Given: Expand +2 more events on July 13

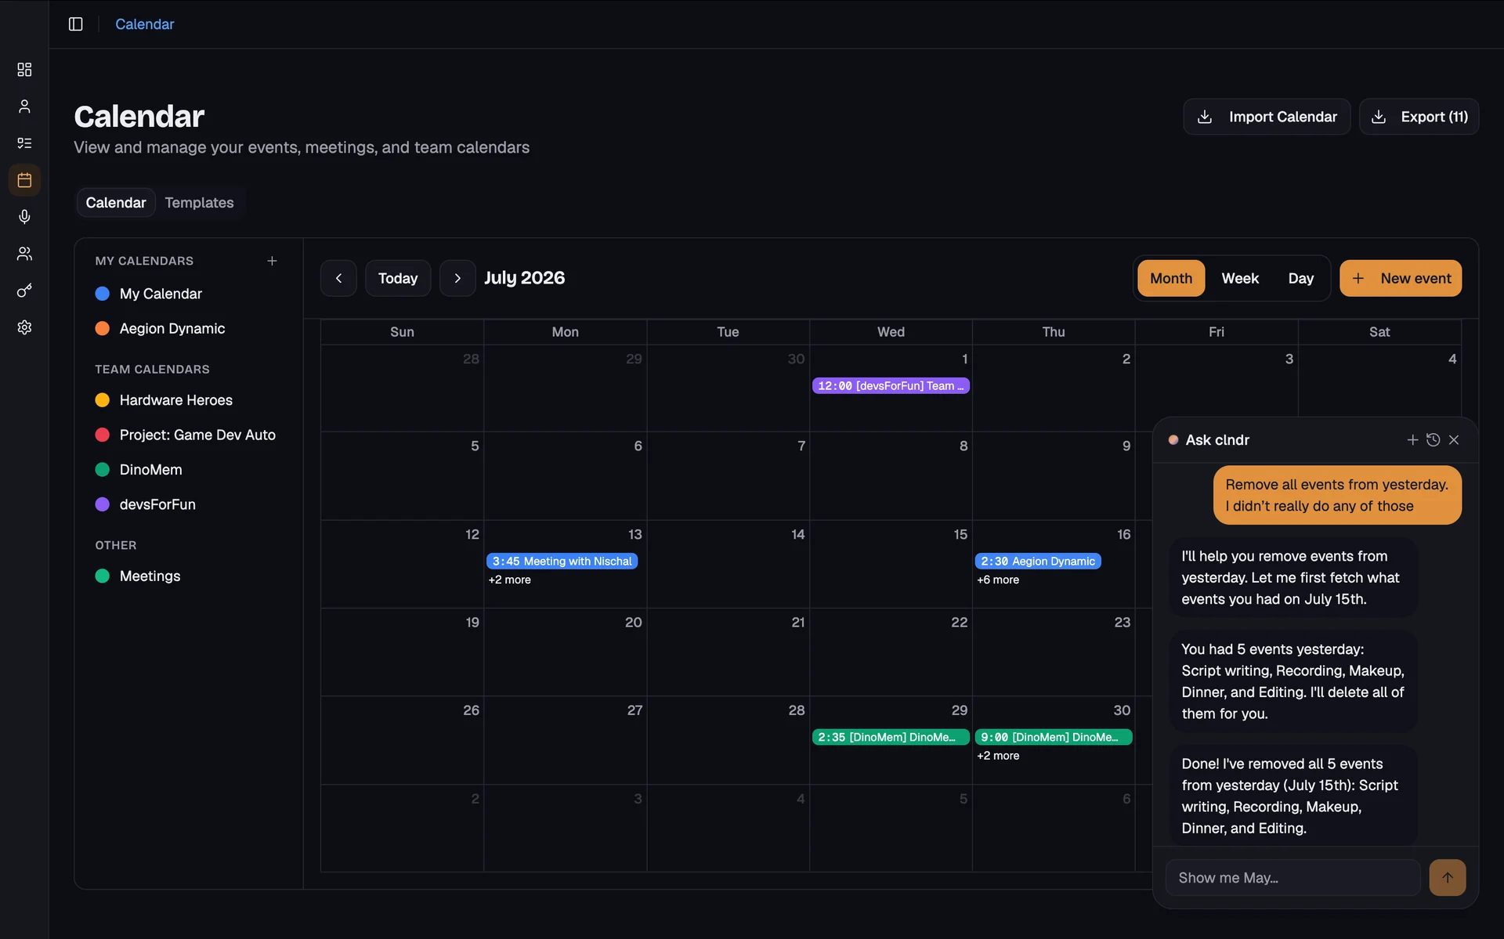Looking at the screenshot, I should click(510, 580).
